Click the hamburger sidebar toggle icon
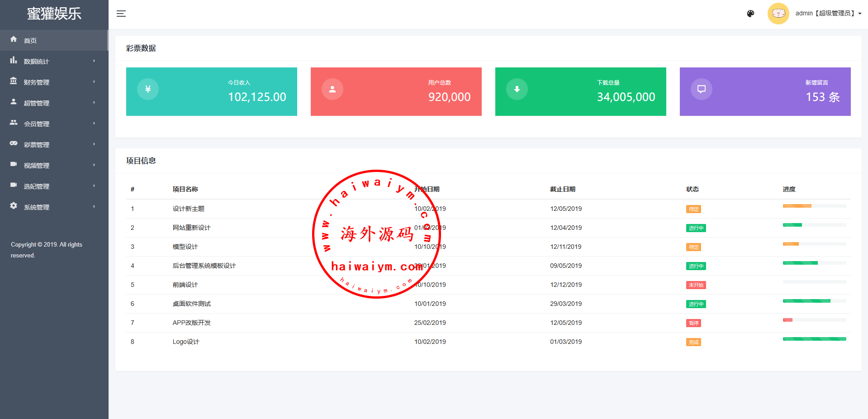868x419 pixels. pyautogui.click(x=121, y=14)
